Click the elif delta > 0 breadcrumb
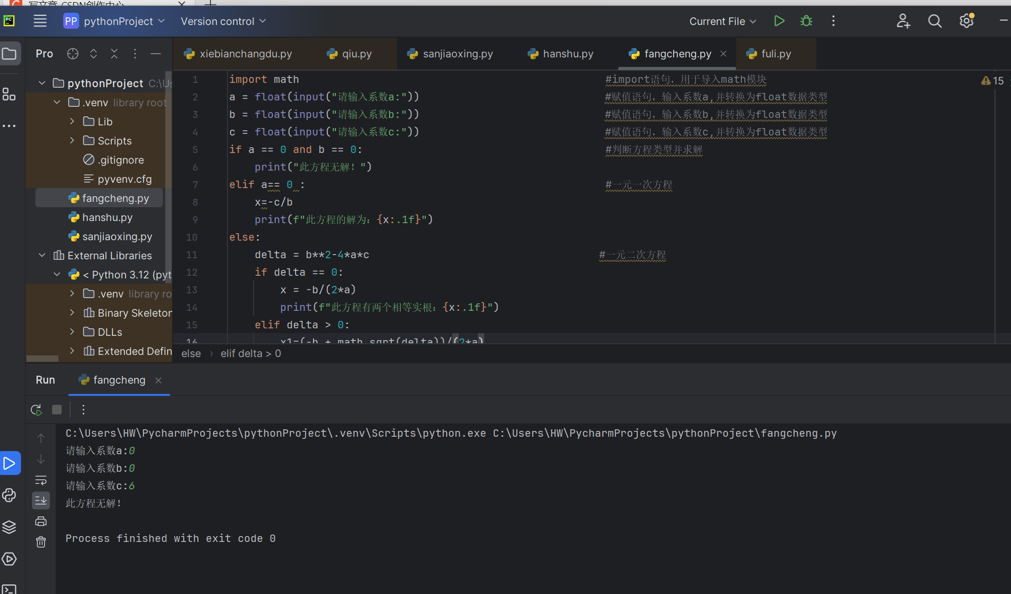1011x594 pixels. click(250, 353)
